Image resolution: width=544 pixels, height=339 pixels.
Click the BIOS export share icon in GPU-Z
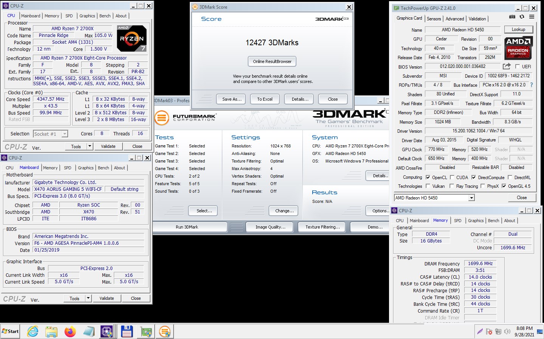[506, 66]
